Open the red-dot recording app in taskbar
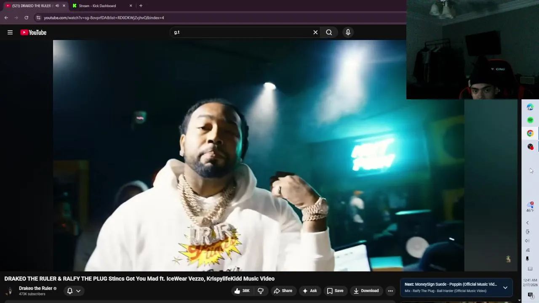The image size is (539, 303). pyautogui.click(x=530, y=146)
